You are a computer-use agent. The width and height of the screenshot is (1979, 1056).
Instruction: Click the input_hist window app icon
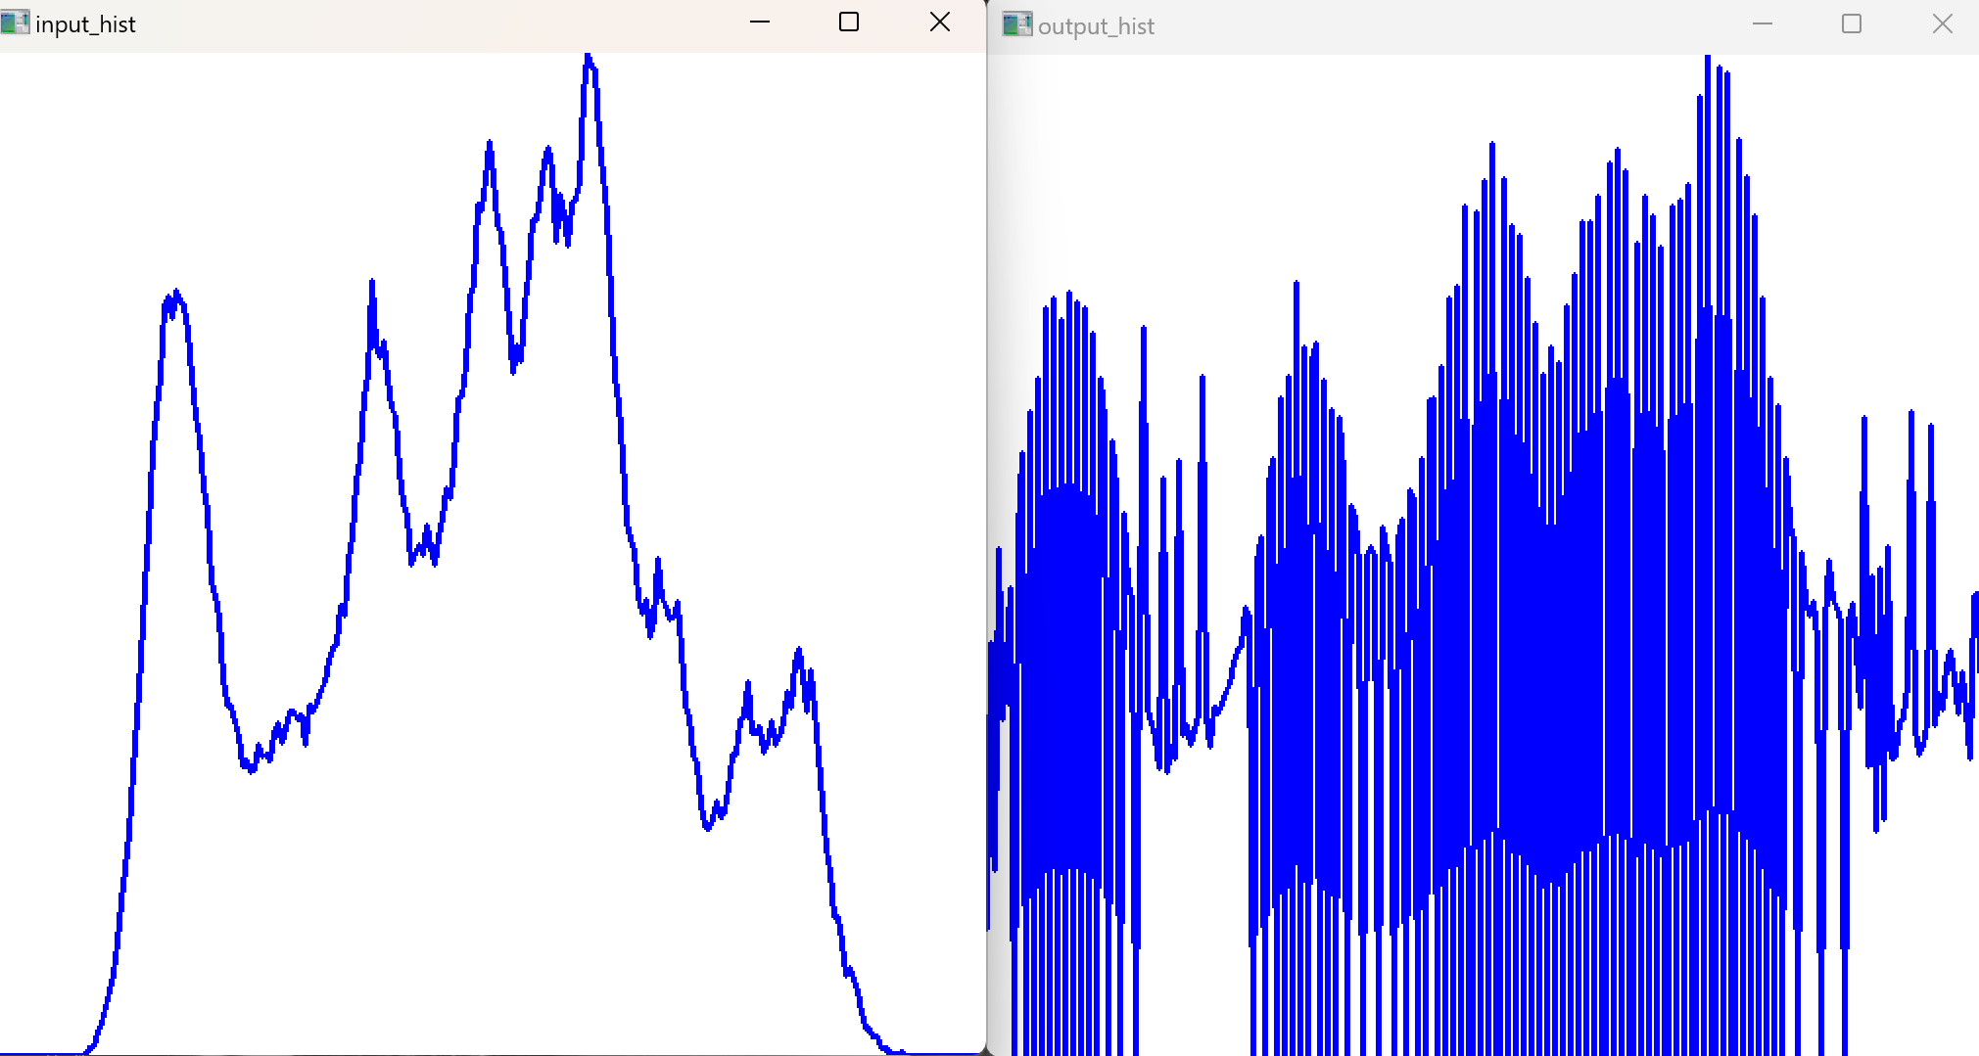click(x=16, y=23)
